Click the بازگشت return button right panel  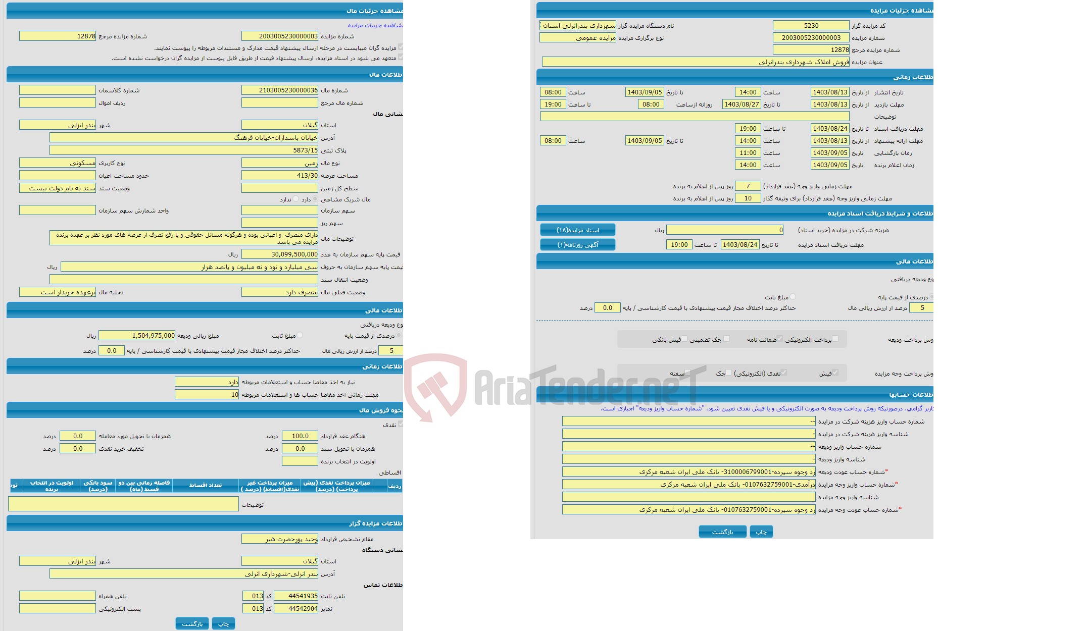click(x=723, y=532)
